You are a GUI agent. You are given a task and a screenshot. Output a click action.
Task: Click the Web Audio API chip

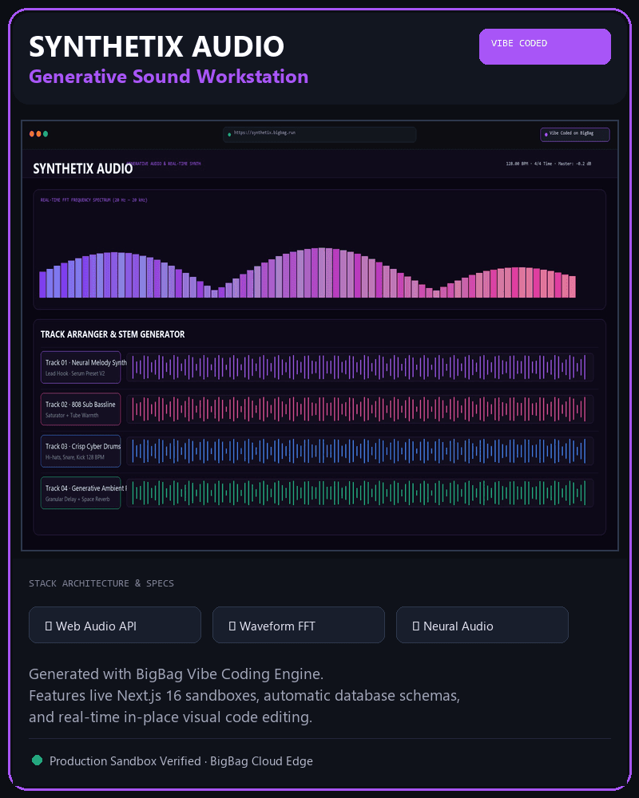pyautogui.click(x=115, y=625)
